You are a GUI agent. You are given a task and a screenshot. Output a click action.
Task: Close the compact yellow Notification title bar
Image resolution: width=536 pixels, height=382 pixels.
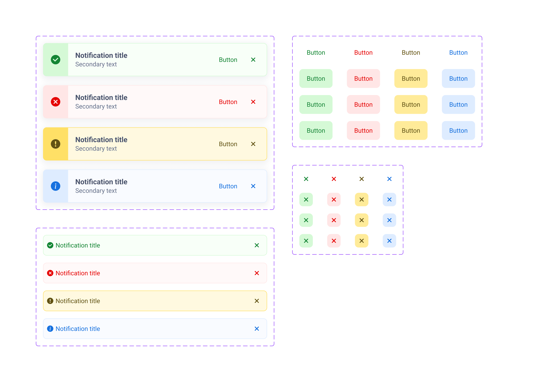pyautogui.click(x=257, y=301)
